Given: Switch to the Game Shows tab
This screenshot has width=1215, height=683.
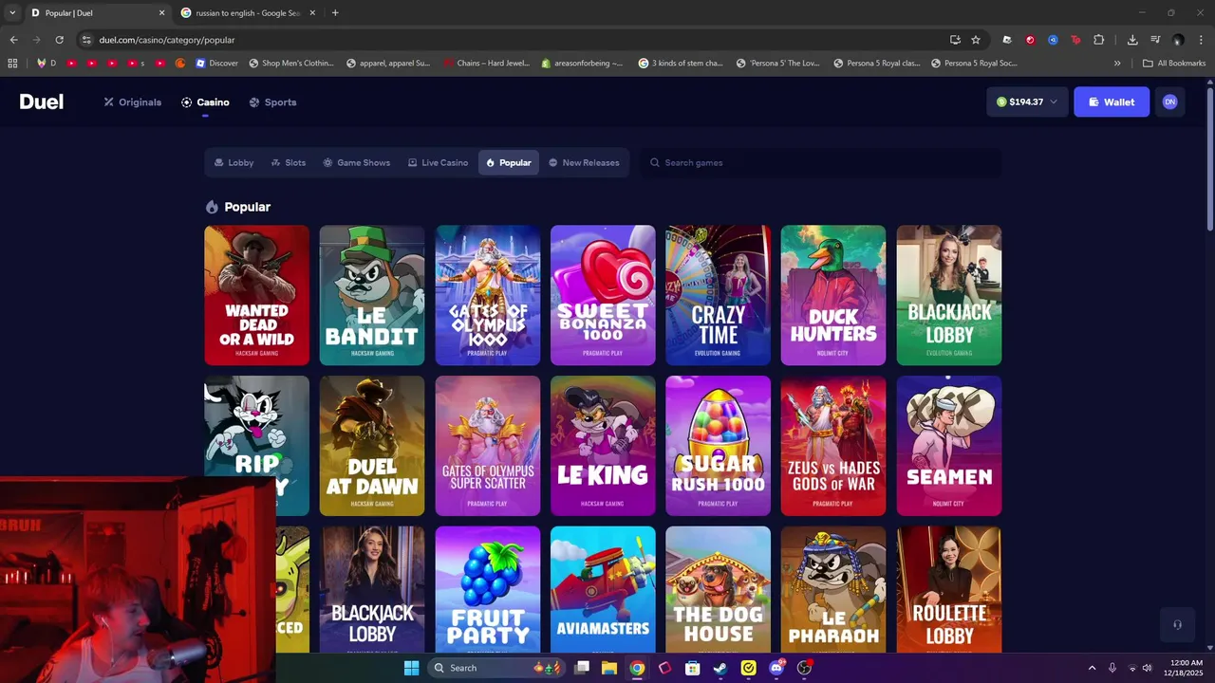Looking at the screenshot, I should pos(356,162).
